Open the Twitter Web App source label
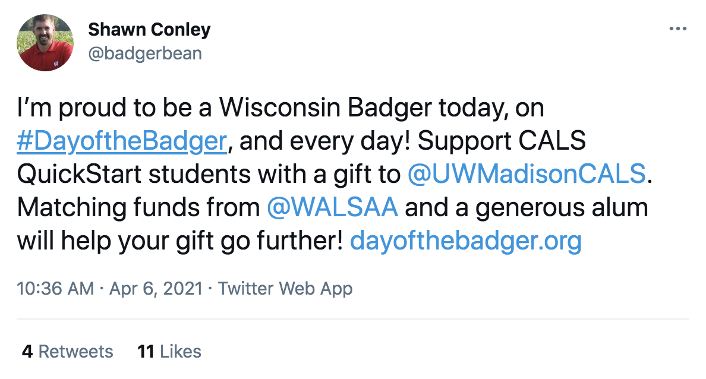 tap(285, 289)
